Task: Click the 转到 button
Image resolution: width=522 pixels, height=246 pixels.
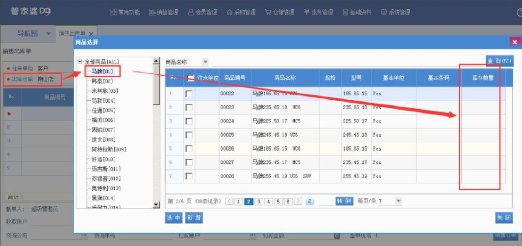Action: click(344, 201)
